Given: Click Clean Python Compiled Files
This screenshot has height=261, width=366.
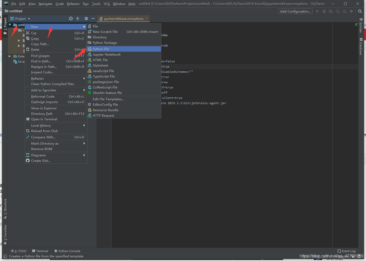Looking at the screenshot, I should click(55, 84).
